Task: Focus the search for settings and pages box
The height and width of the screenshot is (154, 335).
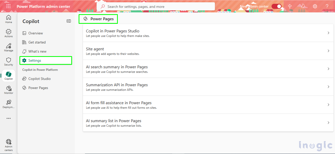Action: 156,7
